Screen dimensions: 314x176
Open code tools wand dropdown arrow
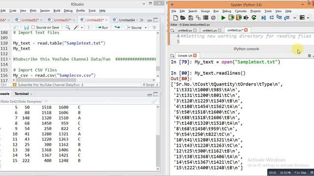click(x=82, y=27)
